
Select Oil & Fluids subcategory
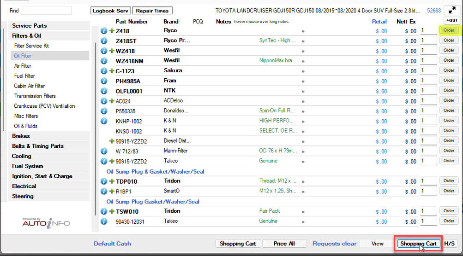26,126
